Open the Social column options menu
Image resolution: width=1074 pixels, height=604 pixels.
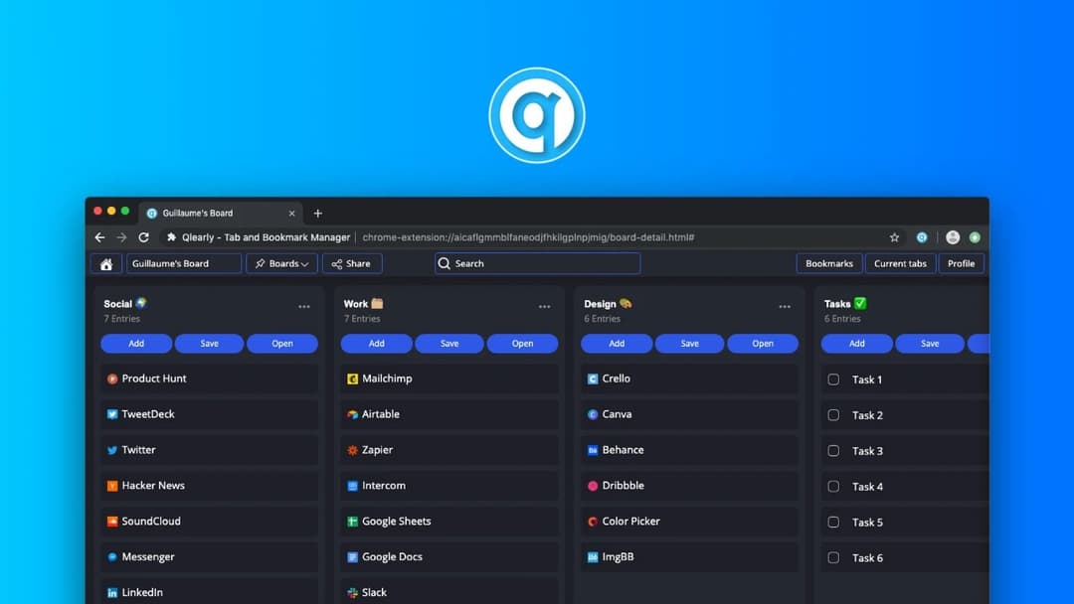[x=303, y=307]
